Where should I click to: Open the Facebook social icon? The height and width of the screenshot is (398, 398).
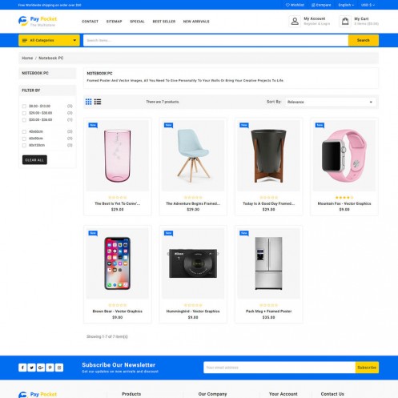[22, 368]
